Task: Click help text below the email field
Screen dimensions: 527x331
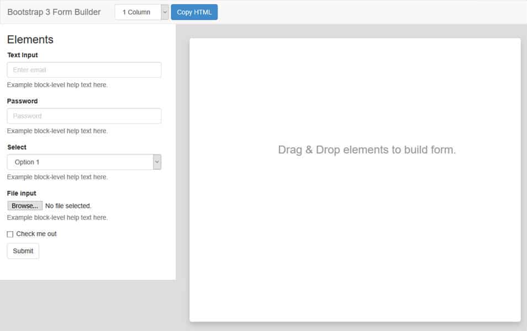Action: click(57, 85)
